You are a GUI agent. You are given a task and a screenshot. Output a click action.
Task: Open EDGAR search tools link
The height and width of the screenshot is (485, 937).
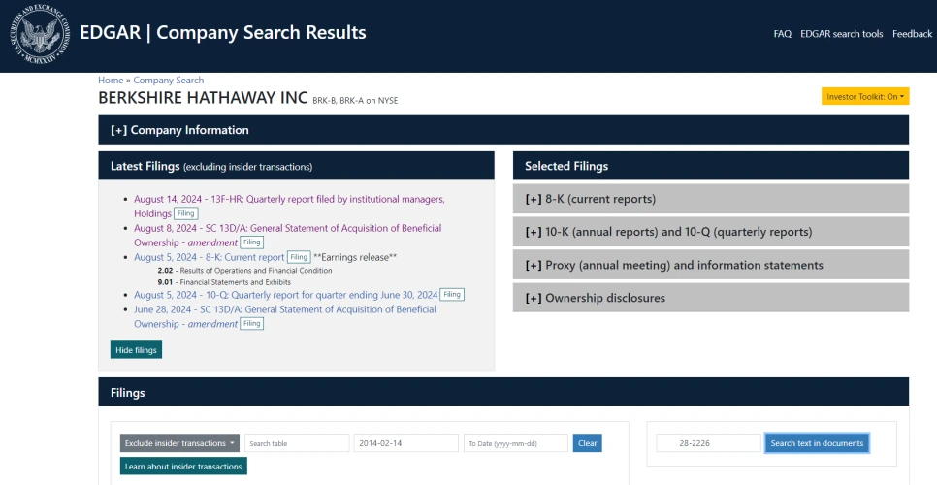(841, 34)
